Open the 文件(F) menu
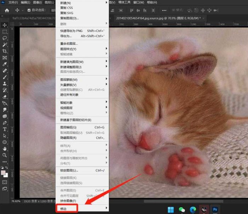Screen dimensions: 248x214 point(13,2)
